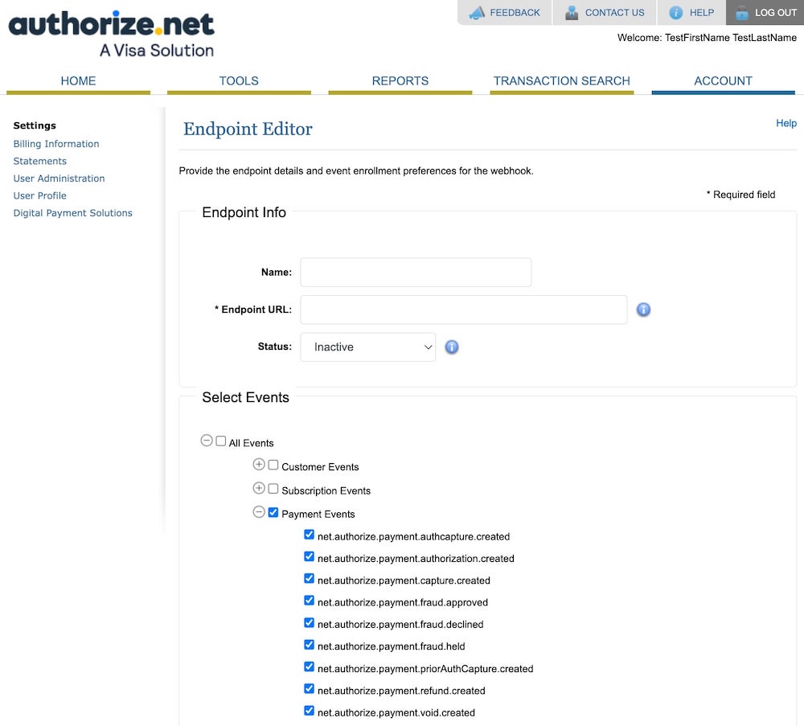Expand the Customer Events tree node
Screen dimensions: 804x726
coord(258,464)
